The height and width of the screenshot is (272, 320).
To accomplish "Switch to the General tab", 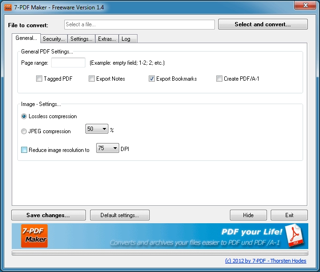I will 26,38.
